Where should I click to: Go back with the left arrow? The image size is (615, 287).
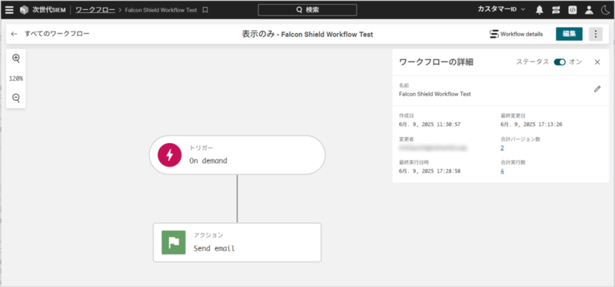coord(14,34)
